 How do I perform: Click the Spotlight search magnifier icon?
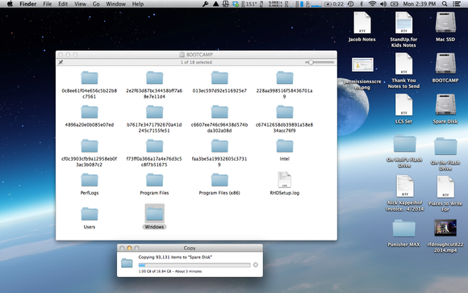445,4
